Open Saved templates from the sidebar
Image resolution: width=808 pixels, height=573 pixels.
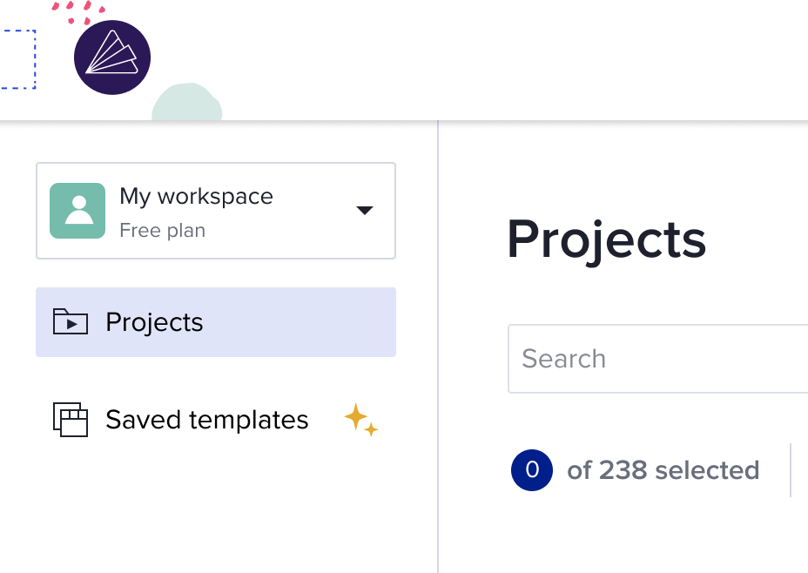[x=206, y=420]
